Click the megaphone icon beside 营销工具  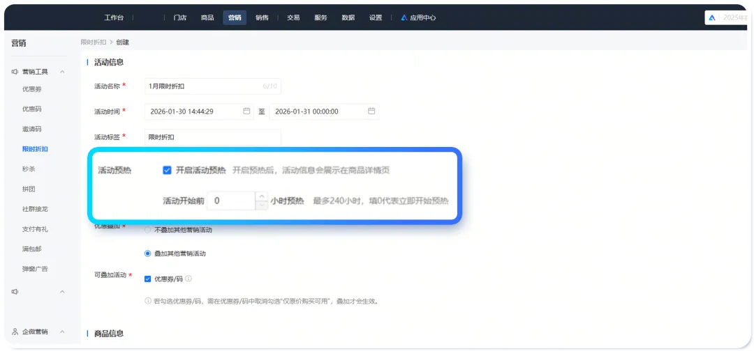[15, 72]
